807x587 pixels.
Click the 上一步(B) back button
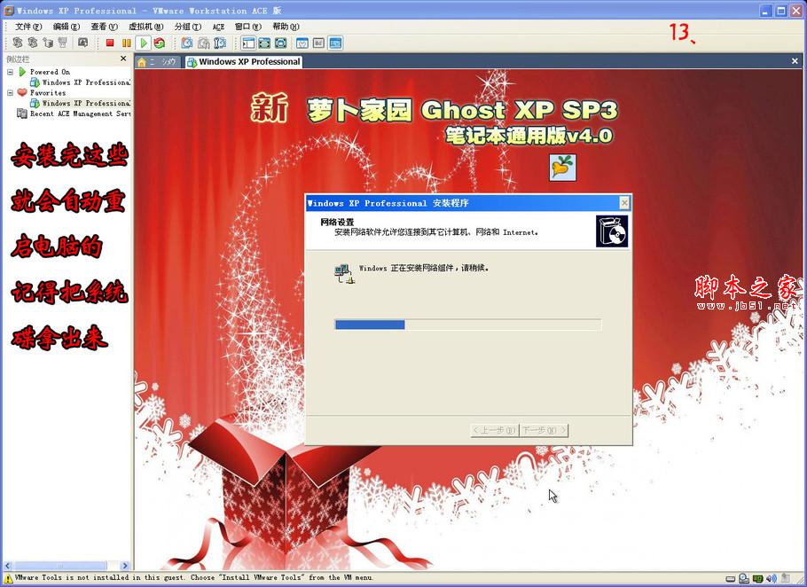click(494, 430)
